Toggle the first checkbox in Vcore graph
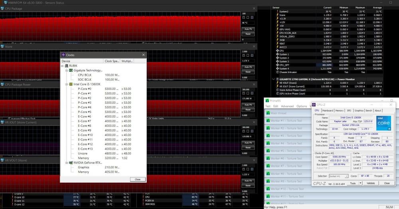This screenshot has width=399, height=209. (x=244, y=56)
